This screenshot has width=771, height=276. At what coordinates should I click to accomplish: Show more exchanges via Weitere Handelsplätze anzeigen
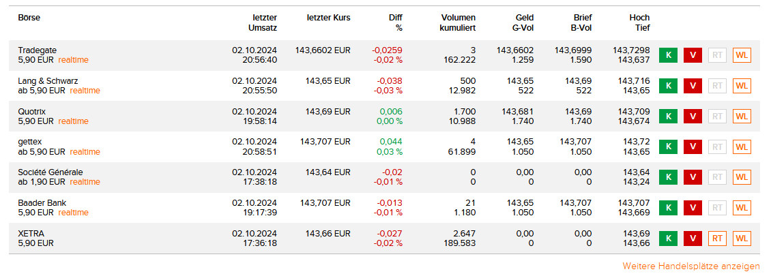click(x=690, y=266)
